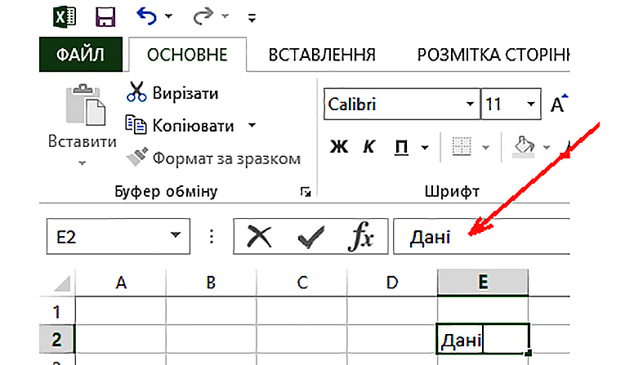634x365 pixels.
Task: Switch to the ОСНОВНЕ tab
Action: [187, 55]
